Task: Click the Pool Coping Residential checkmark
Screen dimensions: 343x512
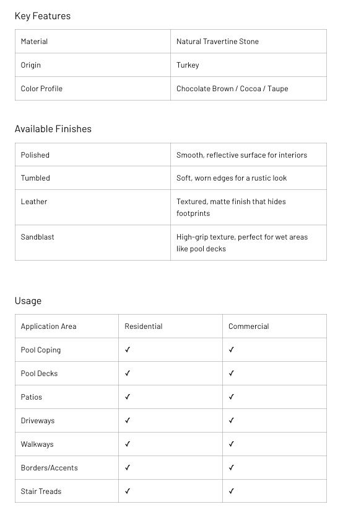Action: pyautogui.click(x=128, y=349)
